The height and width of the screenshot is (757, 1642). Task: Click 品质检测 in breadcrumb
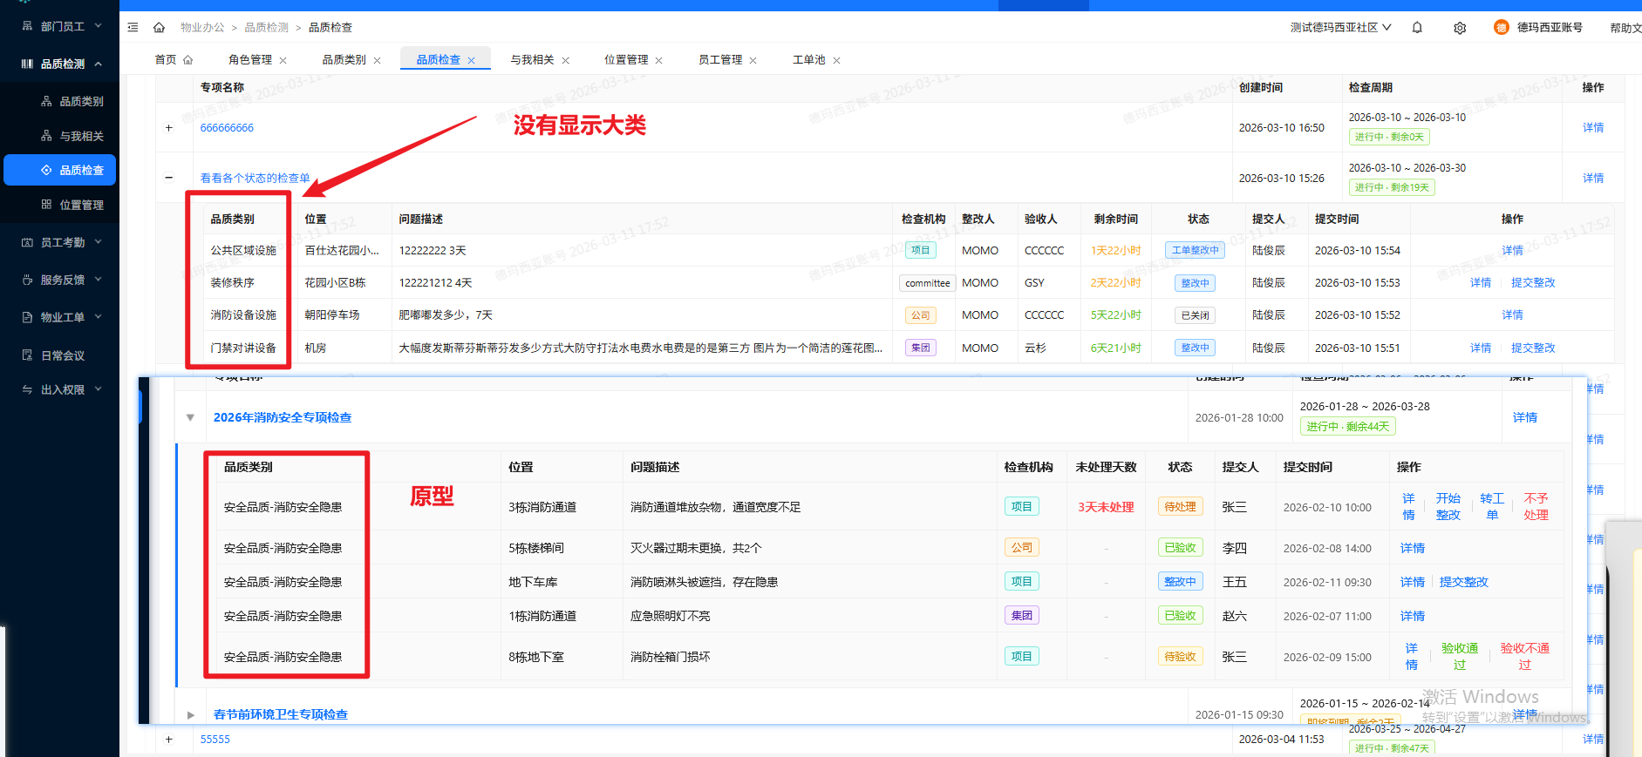coord(266,28)
